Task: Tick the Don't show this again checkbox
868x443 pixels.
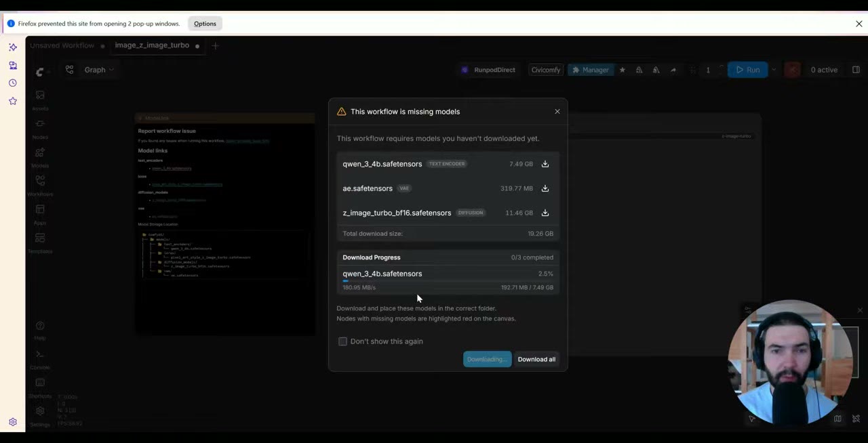Action: [342, 341]
